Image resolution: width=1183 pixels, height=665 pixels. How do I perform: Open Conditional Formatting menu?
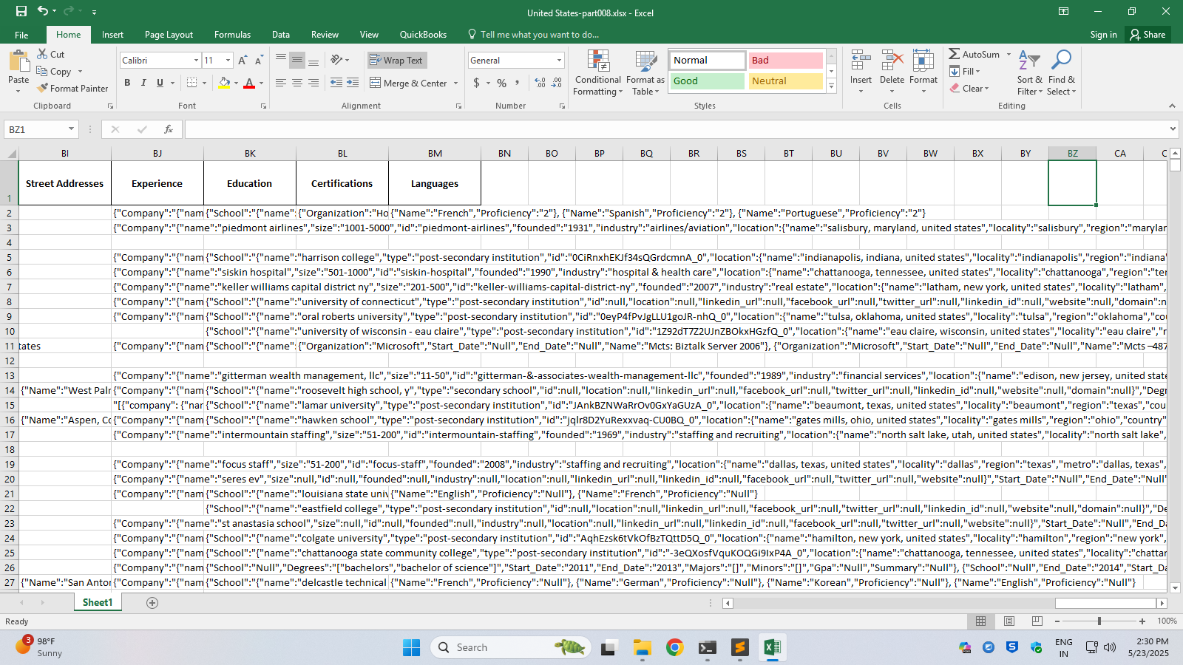[x=598, y=72]
